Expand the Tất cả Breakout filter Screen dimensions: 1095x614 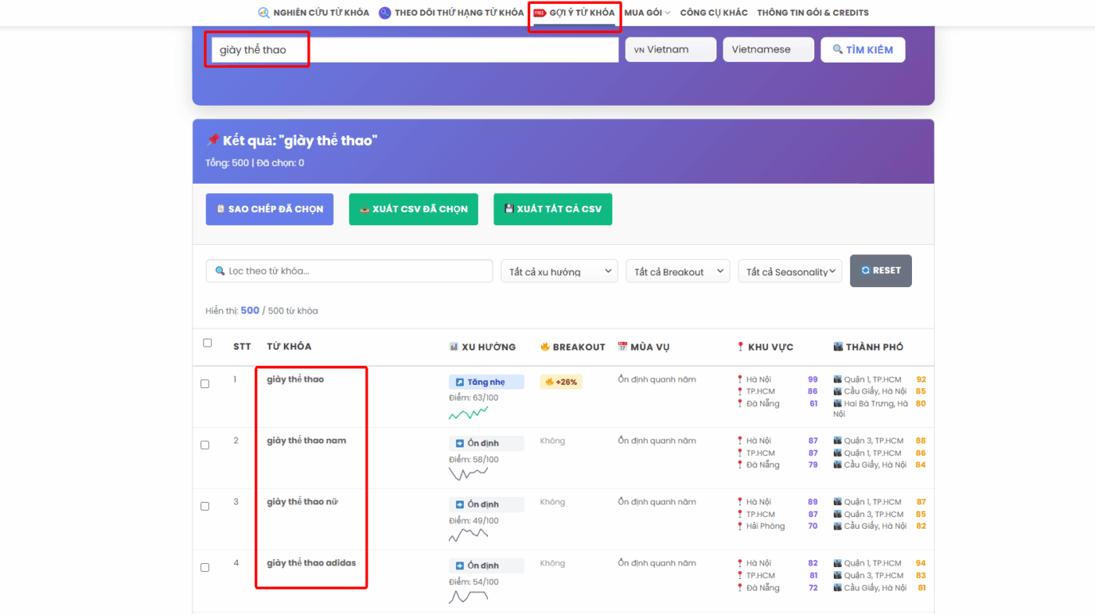point(677,271)
